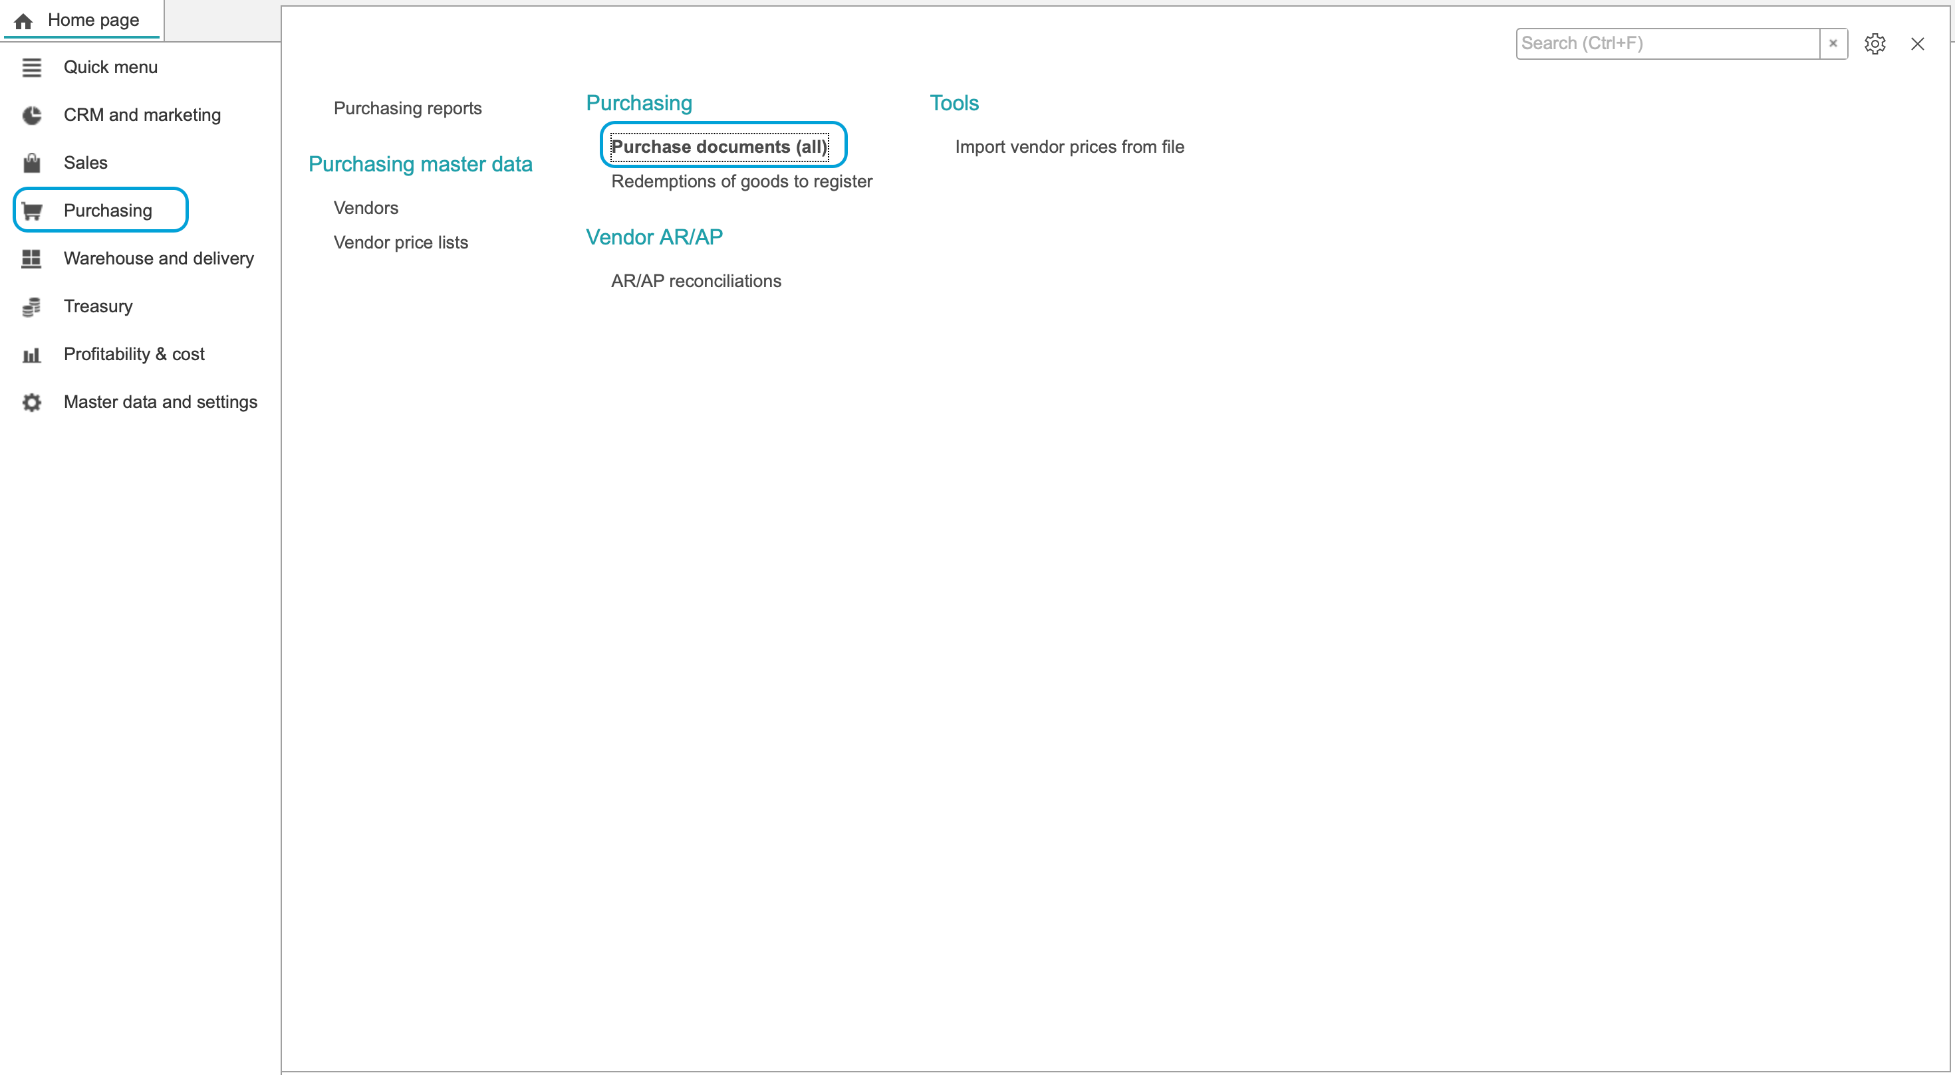The height and width of the screenshot is (1075, 1955).
Task: Open Import vendor prices from file
Action: [x=1069, y=146]
